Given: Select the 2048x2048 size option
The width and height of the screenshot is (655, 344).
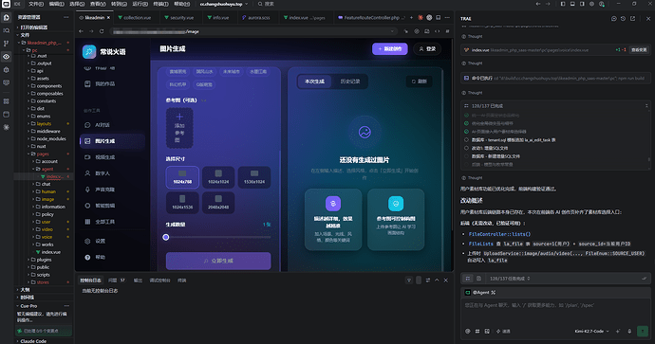Looking at the screenshot, I should tap(218, 203).
